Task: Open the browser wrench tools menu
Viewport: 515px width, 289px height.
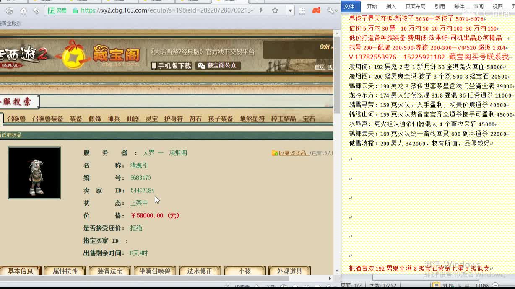Action: tap(331, 11)
